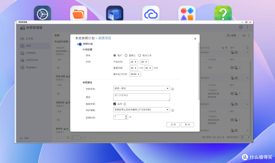
Task: Click info icon next to 快照类别 dropdown
Action: pos(173,89)
